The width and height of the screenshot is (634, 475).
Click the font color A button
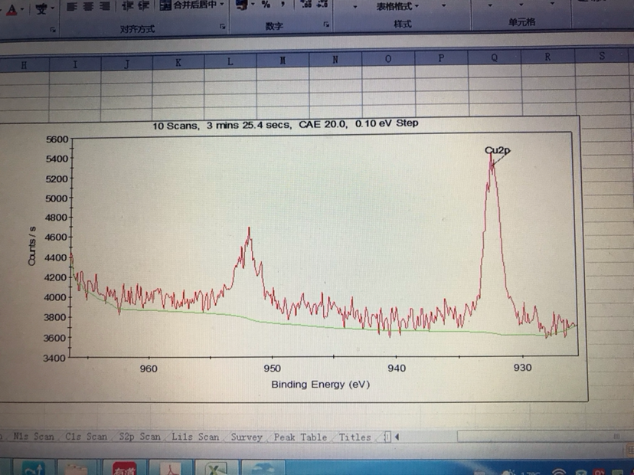click(11, 9)
